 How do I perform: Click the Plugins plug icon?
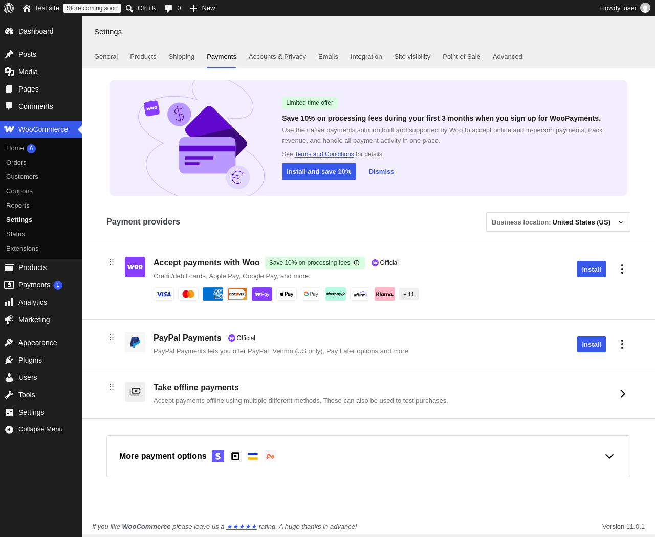point(9,360)
